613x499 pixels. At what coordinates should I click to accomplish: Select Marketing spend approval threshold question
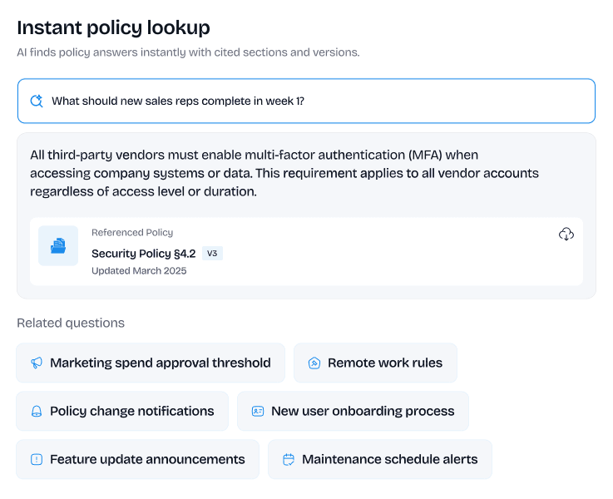tap(151, 363)
